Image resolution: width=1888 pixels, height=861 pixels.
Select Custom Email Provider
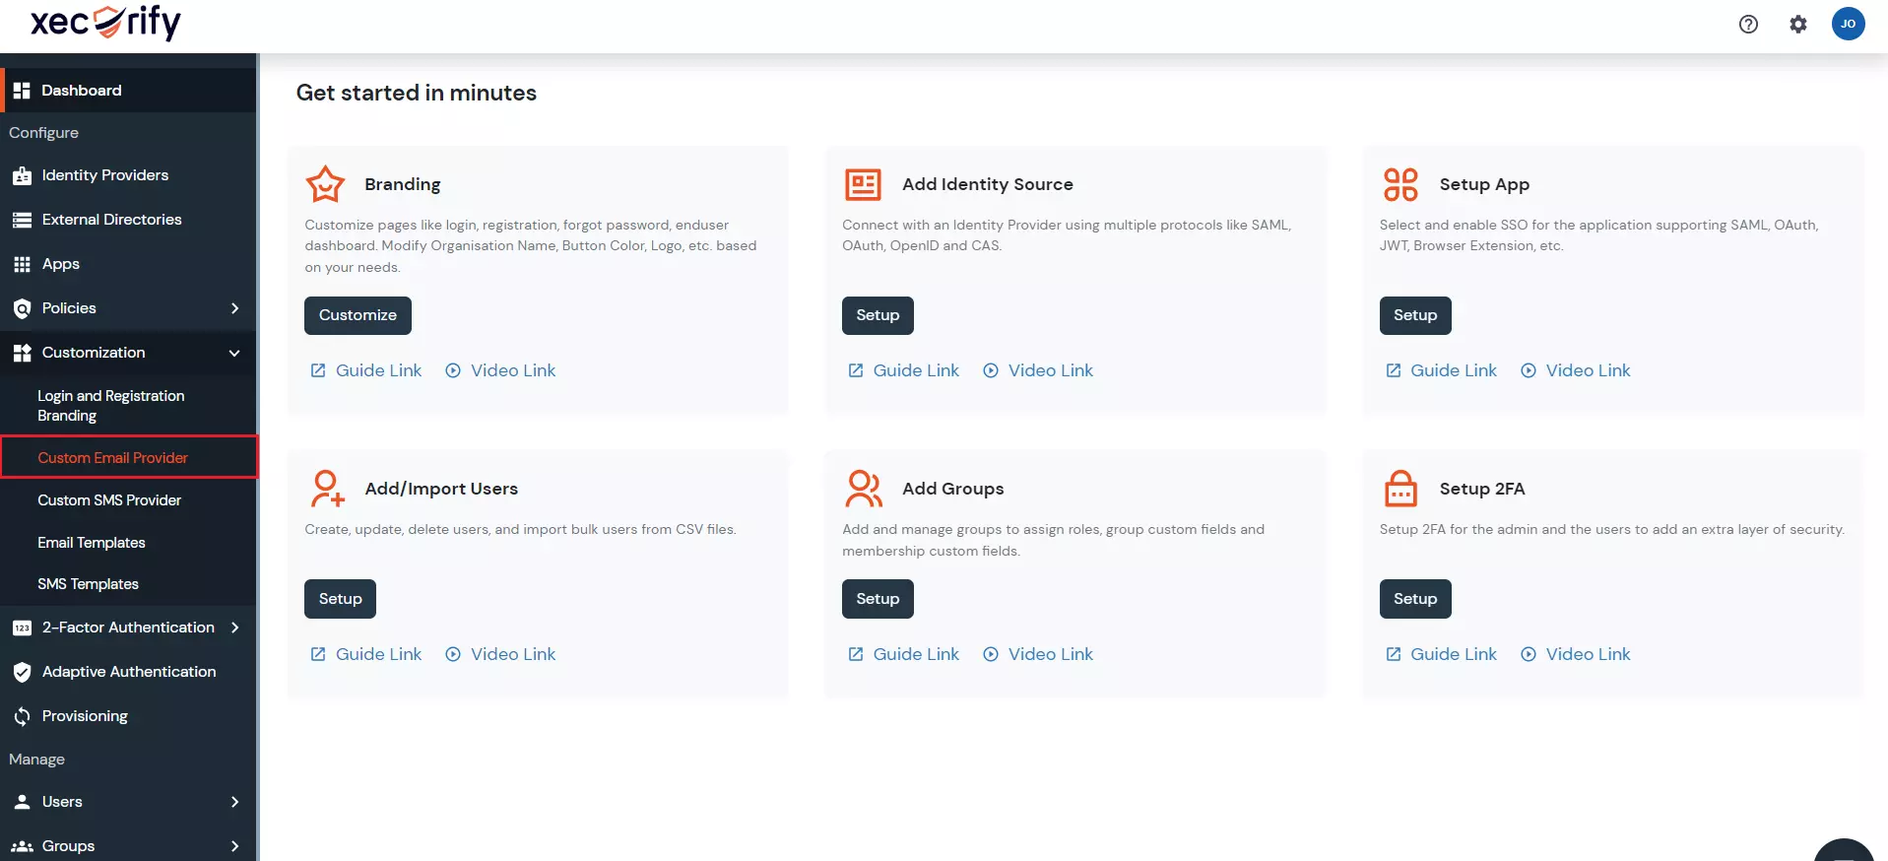(x=128, y=457)
